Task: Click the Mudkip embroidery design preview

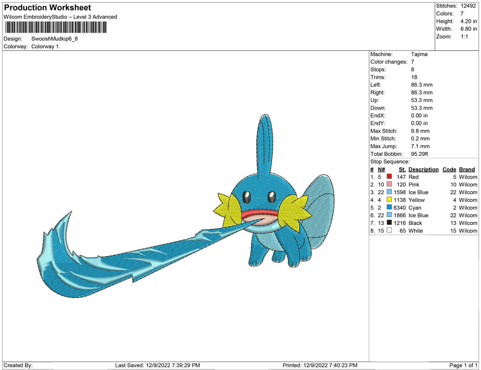Action: point(185,206)
